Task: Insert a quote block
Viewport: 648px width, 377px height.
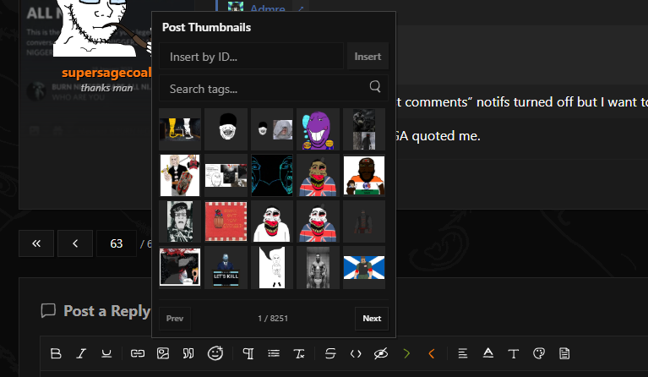Action: pos(188,352)
